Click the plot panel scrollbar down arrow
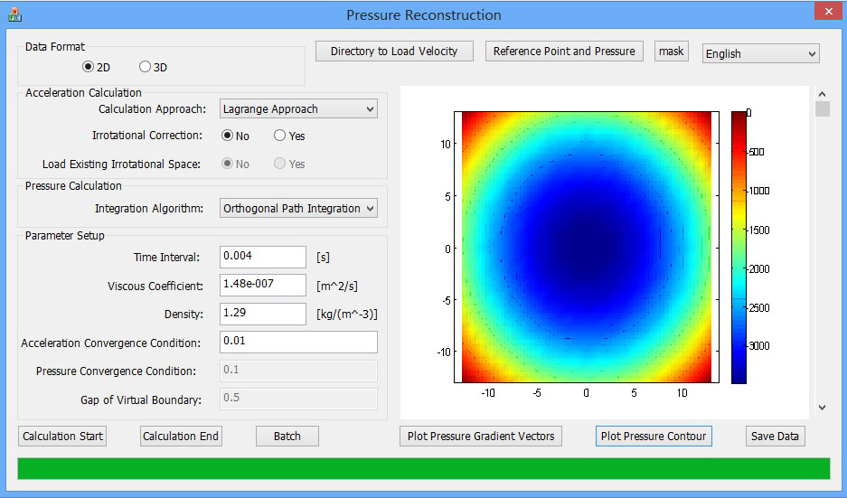This screenshot has height=498, width=847. [x=822, y=408]
